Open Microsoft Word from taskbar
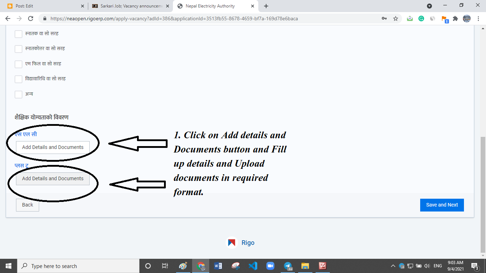This screenshot has height=273, width=486. 218,266
